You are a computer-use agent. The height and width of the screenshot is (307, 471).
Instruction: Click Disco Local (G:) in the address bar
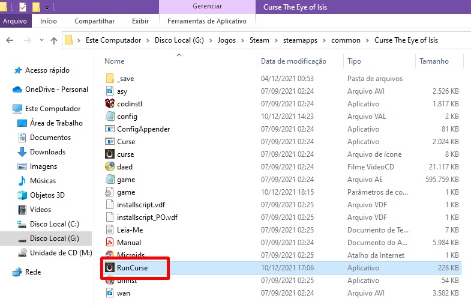click(x=179, y=40)
